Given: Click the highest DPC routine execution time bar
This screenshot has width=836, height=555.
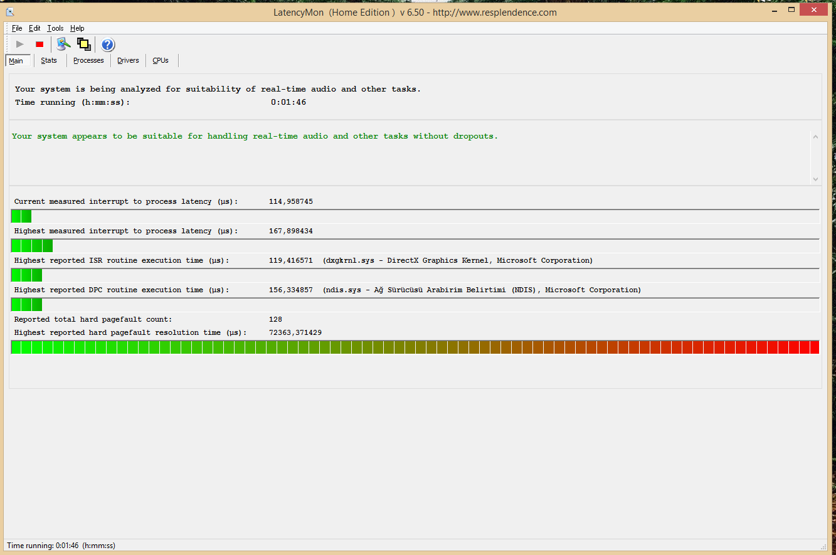Looking at the screenshot, I should coord(415,305).
